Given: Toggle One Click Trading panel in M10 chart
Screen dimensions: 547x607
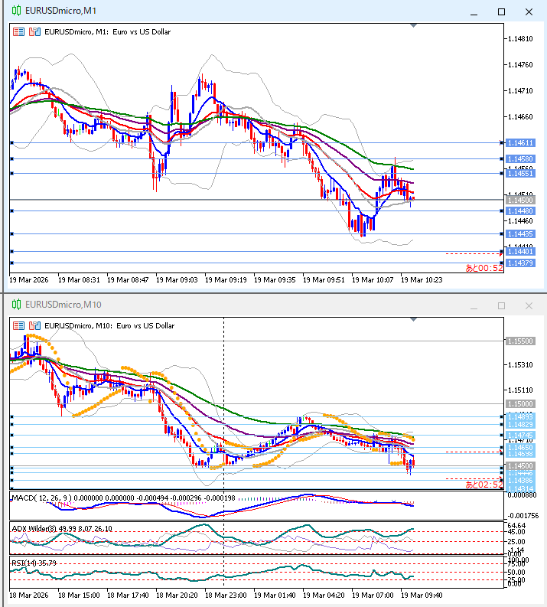Looking at the screenshot, I should click(x=18, y=325).
